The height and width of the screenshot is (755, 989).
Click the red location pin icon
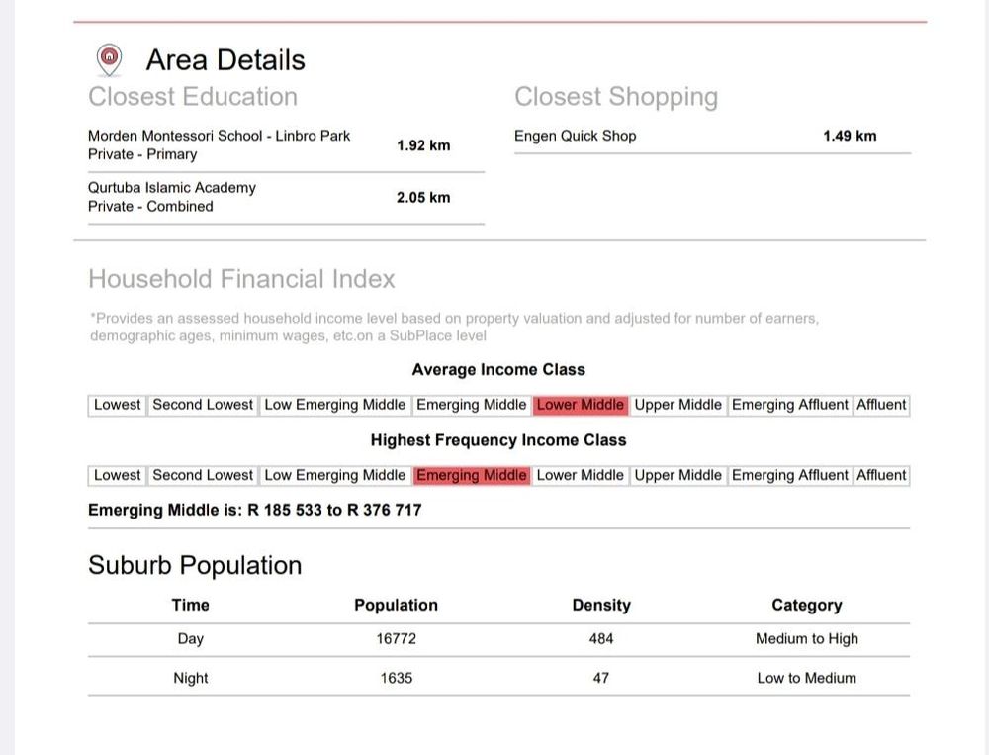click(110, 59)
